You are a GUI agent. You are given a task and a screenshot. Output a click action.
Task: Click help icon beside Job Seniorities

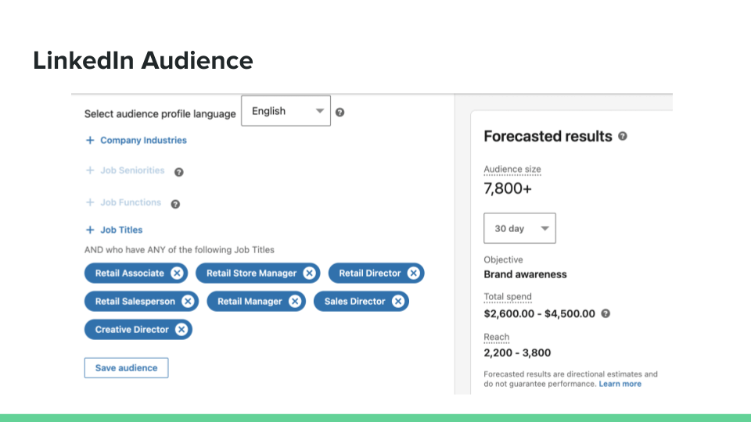178,172
